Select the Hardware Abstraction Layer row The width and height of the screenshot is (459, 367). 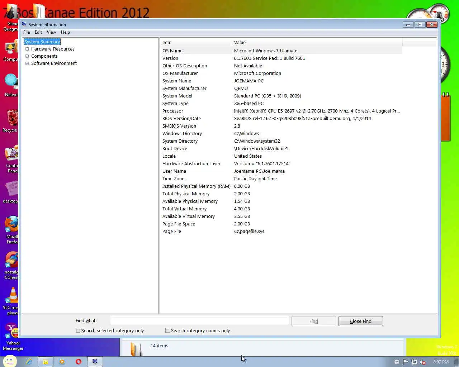tap(281, 163)
